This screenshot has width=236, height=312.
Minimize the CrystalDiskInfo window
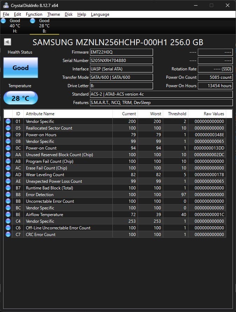(196, 5)
